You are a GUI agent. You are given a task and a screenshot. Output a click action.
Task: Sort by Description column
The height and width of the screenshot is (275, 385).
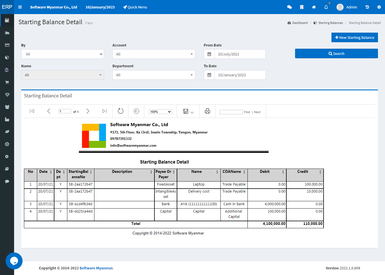pyautogui.click(x=151, y=172)
